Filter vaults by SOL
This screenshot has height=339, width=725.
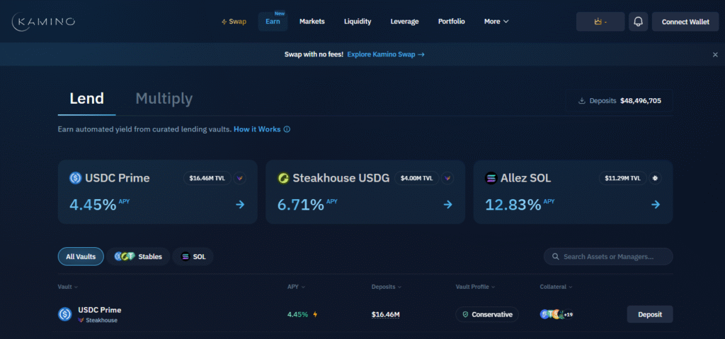(193, 256)
